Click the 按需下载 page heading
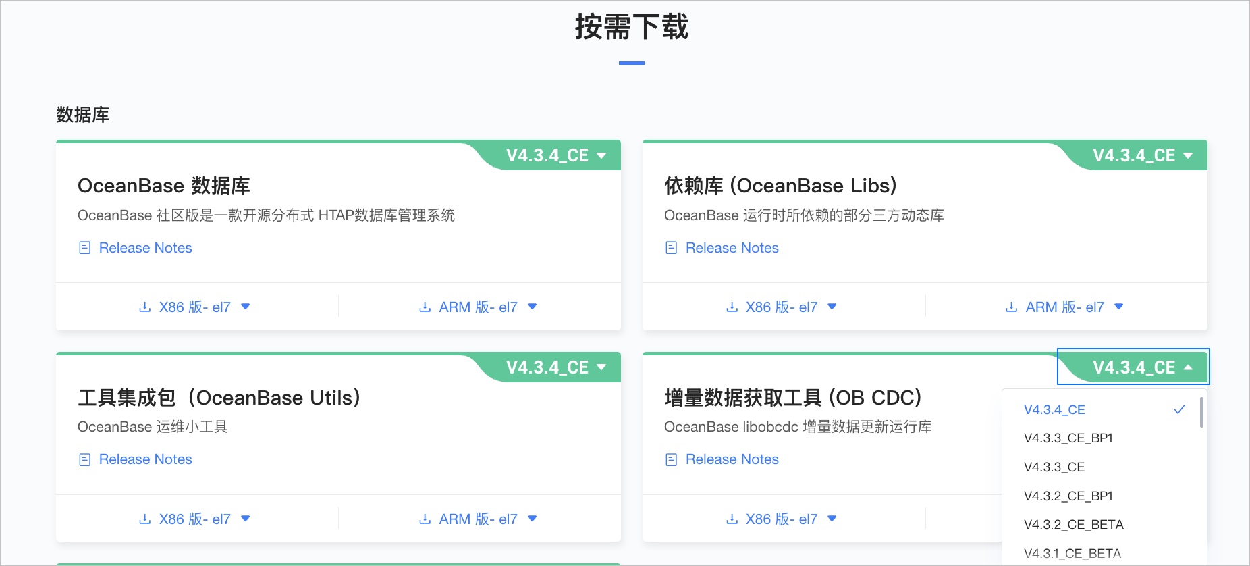This screenshot has height=566, width=1250. pos(632,27)
